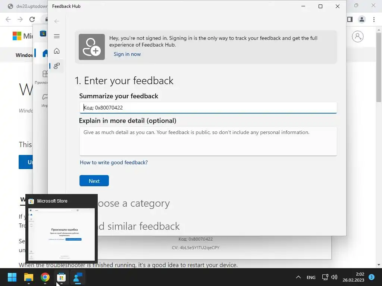Click the add-account avatar icon

pyautogui.click(x=92, y=47)
